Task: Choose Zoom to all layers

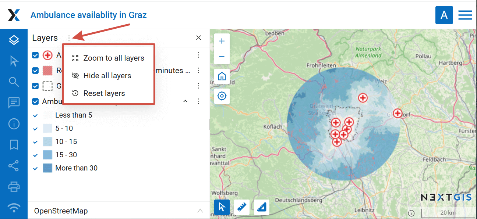Action: tap(113, 58)
